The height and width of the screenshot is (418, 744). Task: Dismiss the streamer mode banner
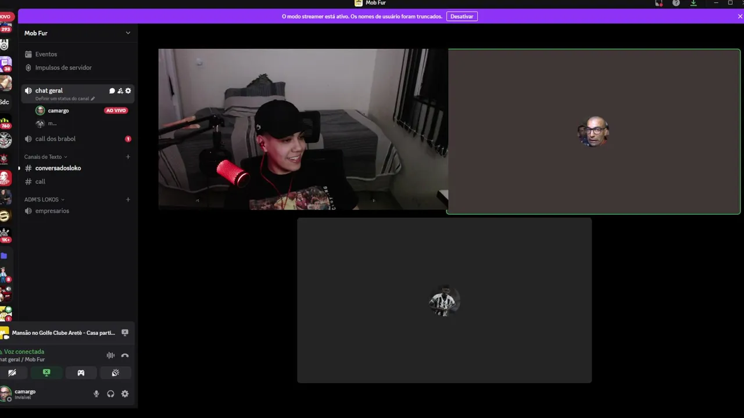tap(739, 16)
